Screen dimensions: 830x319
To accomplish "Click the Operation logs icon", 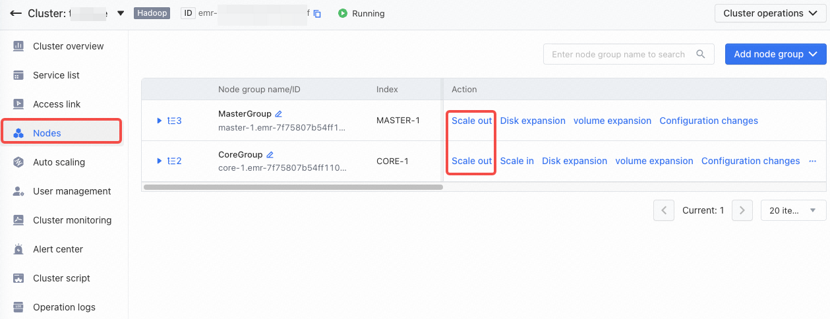I will pos(19,307).
